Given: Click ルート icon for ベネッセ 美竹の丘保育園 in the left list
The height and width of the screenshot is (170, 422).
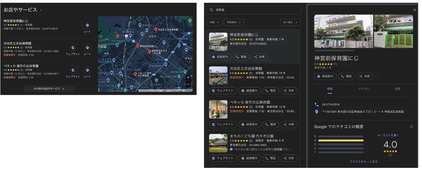Looking at the screenshot, I should click(x=87, y=70).
